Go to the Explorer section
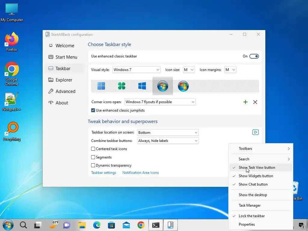 [x=65, y=80]
